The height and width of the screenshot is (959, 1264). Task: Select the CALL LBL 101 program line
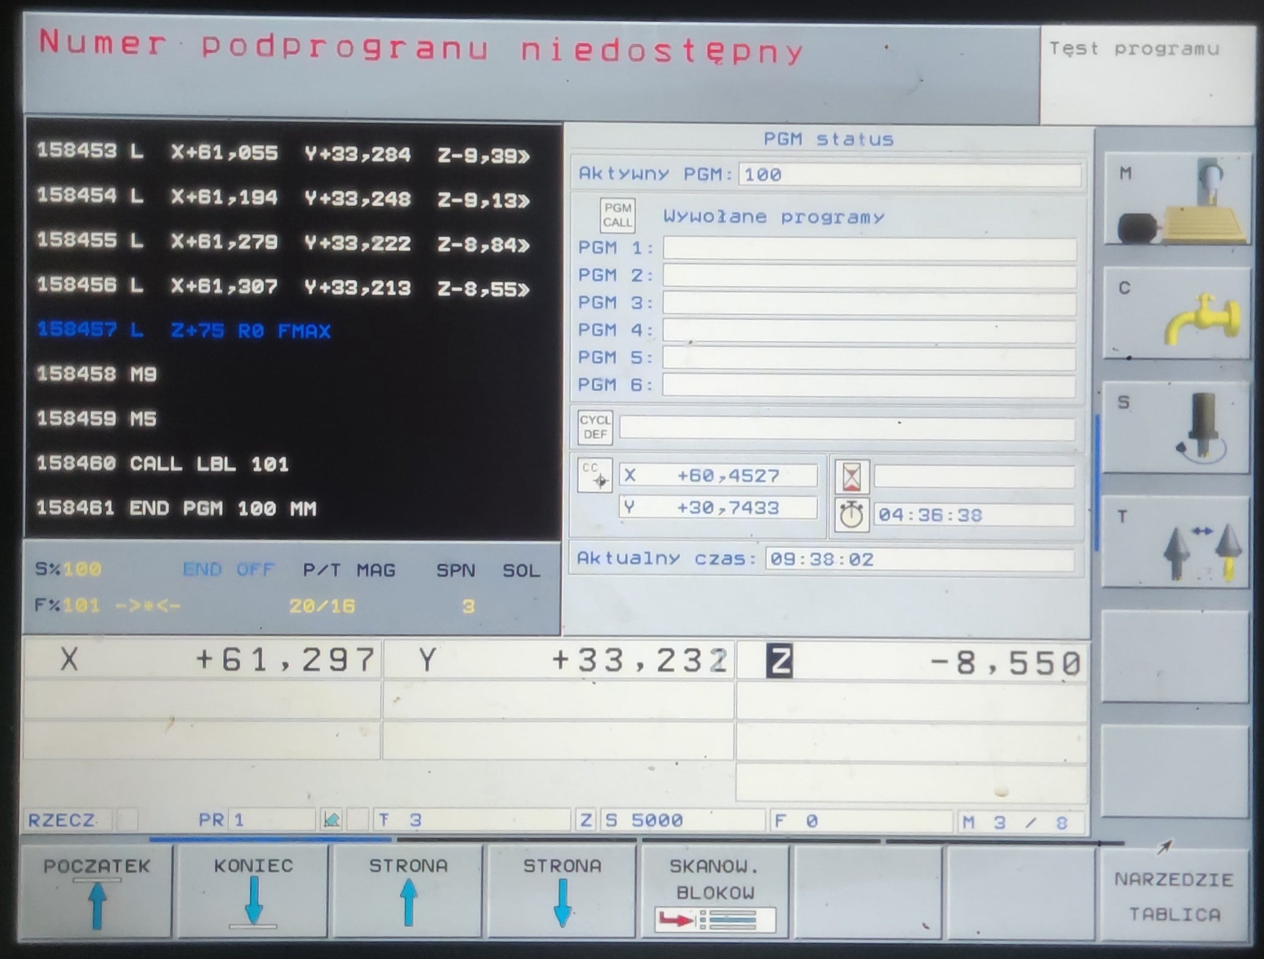tap(163, 464)
